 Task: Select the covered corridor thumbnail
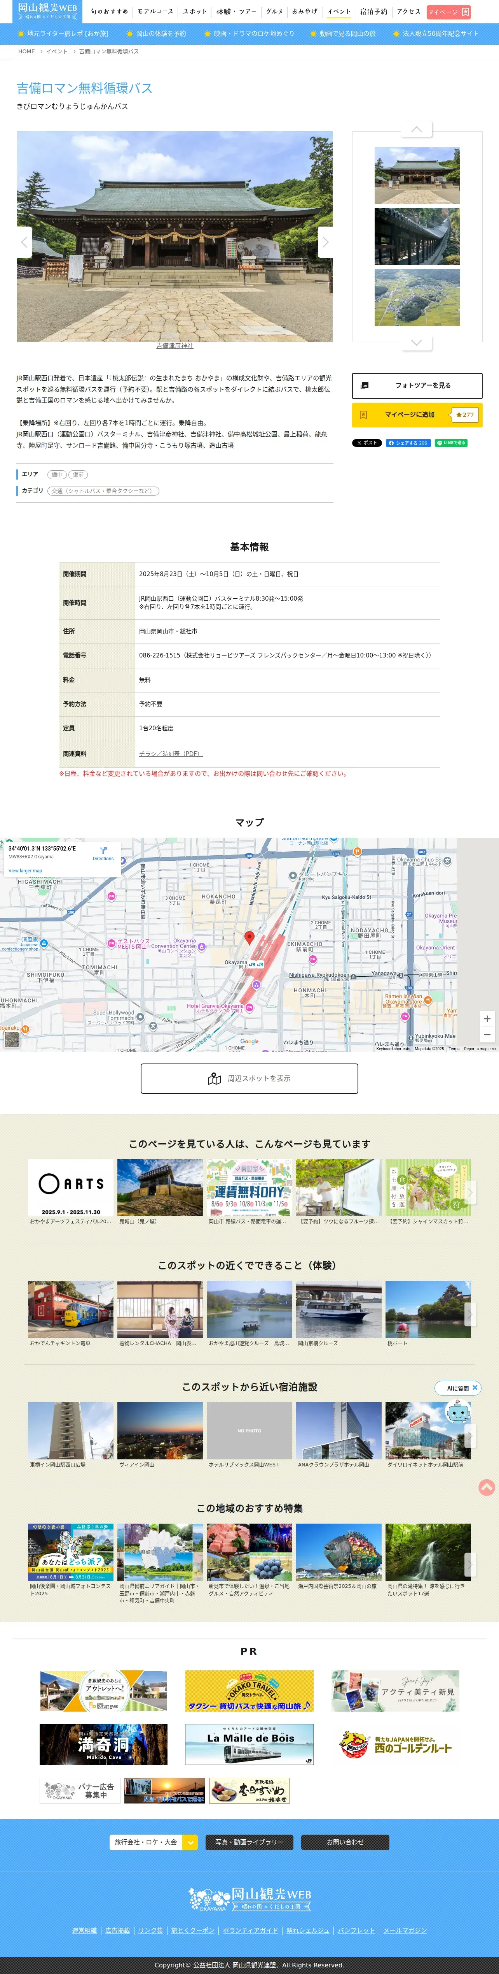coord(417,236)
